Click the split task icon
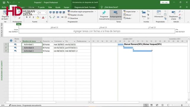The width and height of the screenshot is (190, 107). [58, 17]
